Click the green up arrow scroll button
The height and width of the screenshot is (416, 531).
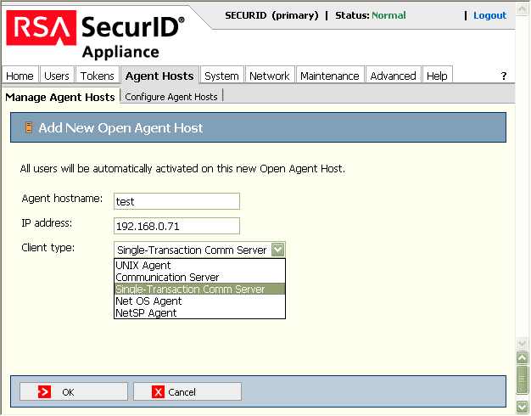pyautogui.click(x=522, y=357)
